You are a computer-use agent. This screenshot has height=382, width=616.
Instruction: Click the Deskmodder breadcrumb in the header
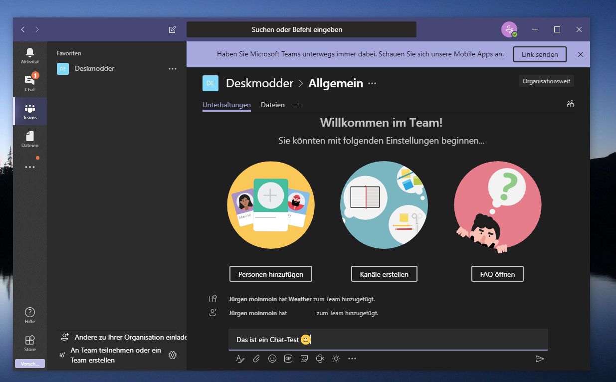click(259, 83)
